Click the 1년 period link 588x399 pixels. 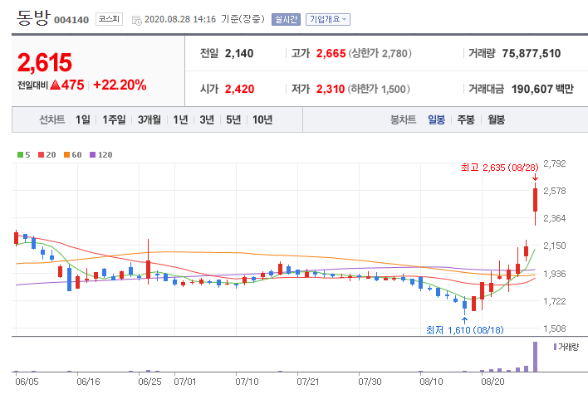[x=180, y=119]
